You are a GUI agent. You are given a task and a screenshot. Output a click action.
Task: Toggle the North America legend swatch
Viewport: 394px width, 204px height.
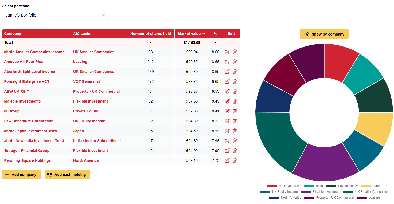(274, 198)
